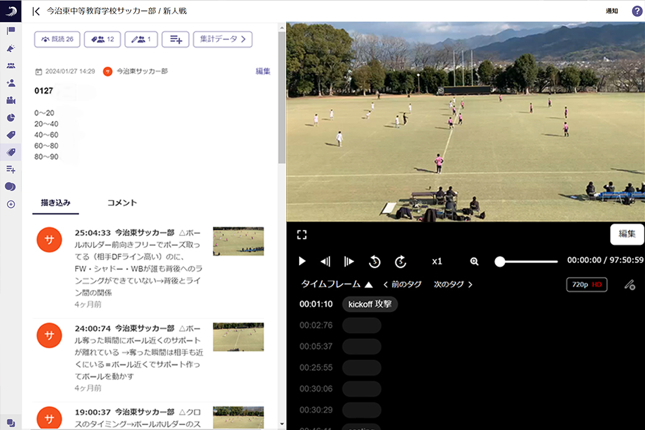This screenshot has height=430, width=645.
Task: Change the x1 playback speed
Action: [x=437, y=261]
